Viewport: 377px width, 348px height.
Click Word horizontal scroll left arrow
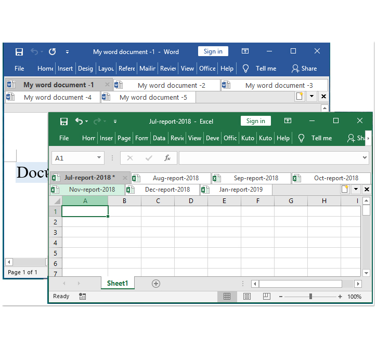[9, 262]
